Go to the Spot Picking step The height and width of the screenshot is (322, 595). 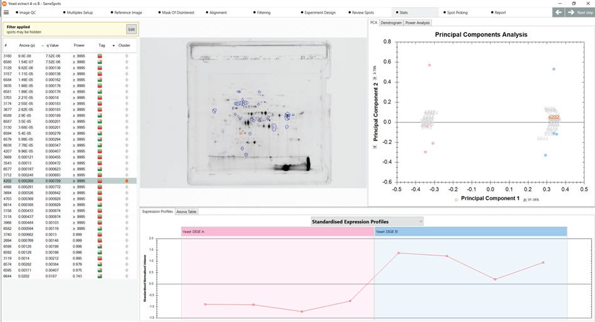(x=455, y=13)
